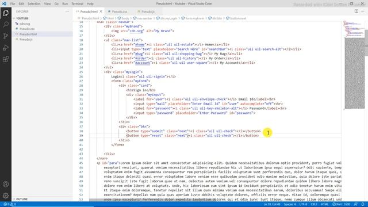Viewport: 368px width, 207px height.
Task: Click the button.next breadcrumb item
Action: [x=236, y=18]
